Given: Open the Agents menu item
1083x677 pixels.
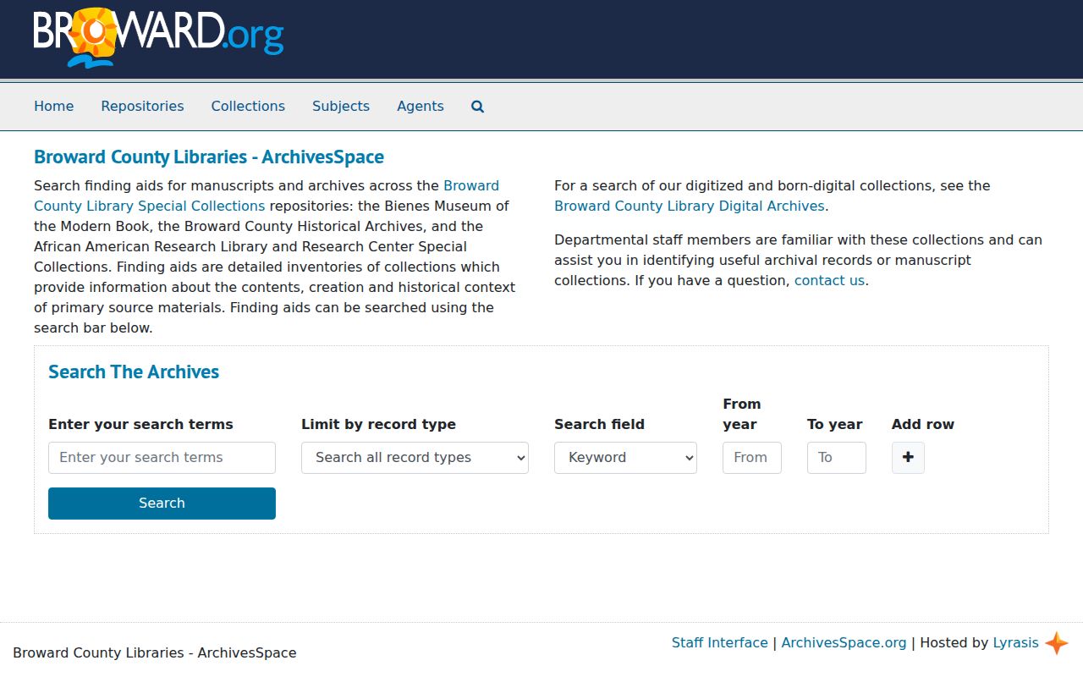Looking at the screenshot, I should (x=421, y=106).
